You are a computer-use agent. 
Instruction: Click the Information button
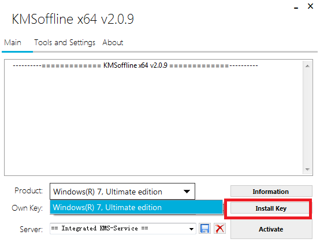click(271, 192)
